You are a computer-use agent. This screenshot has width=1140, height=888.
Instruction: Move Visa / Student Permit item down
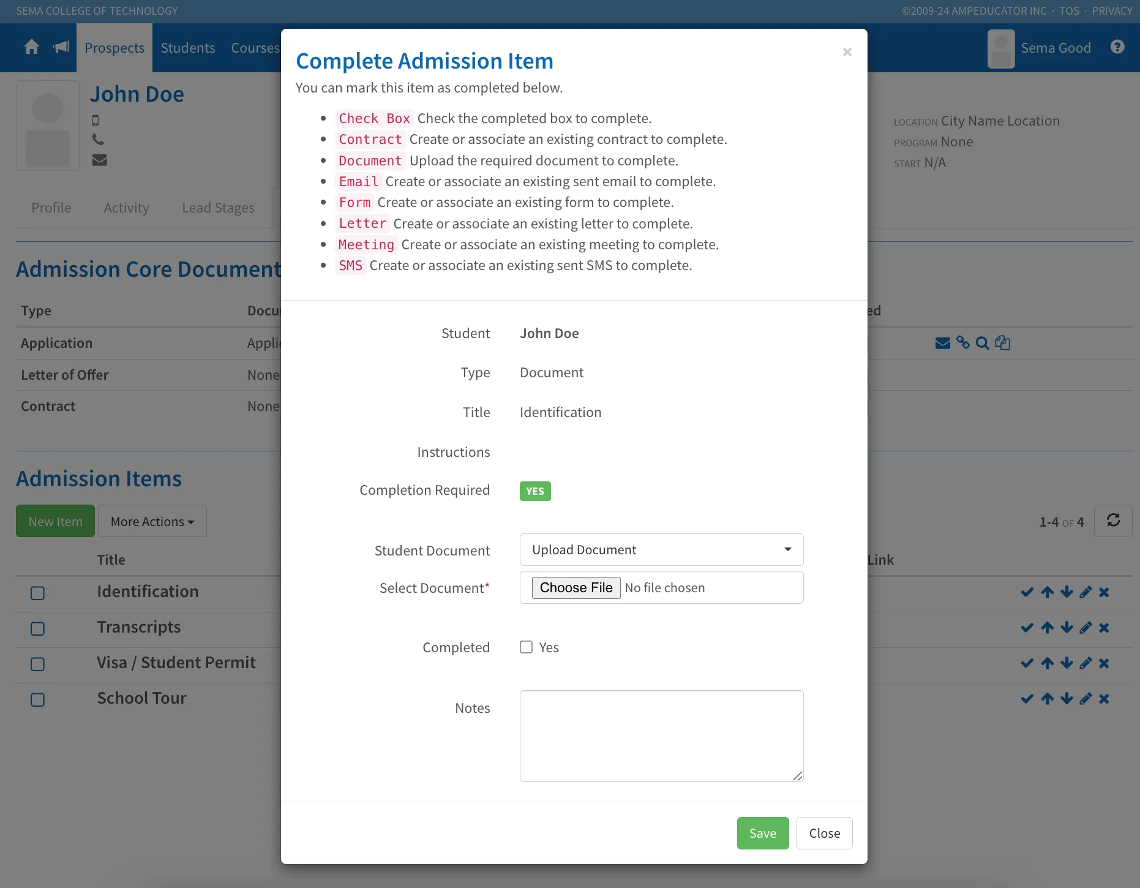(x=1067, y=663)
